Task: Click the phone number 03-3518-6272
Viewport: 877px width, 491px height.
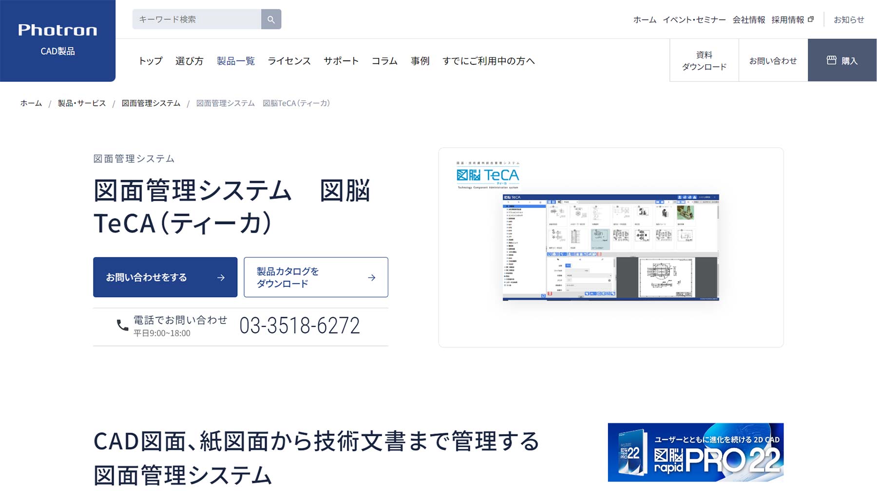Action: click(x=300, y=325)
